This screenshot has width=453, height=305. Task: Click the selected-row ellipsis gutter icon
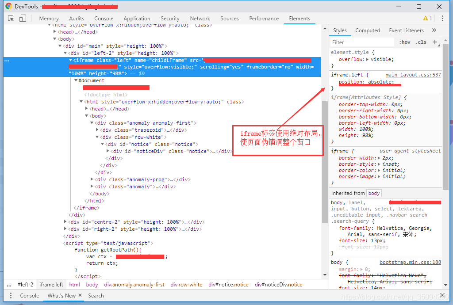pyautogui.click(x=7, y=61)
